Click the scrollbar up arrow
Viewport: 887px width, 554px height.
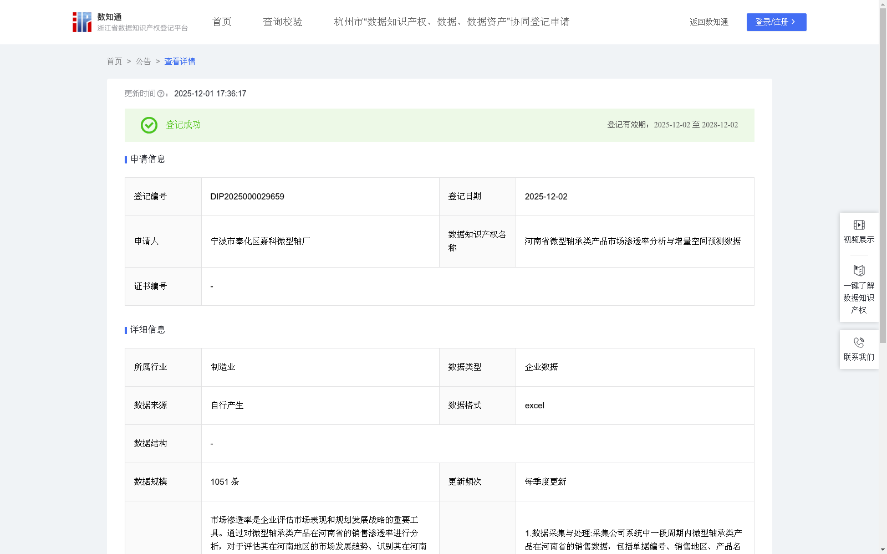pos(883,4)
